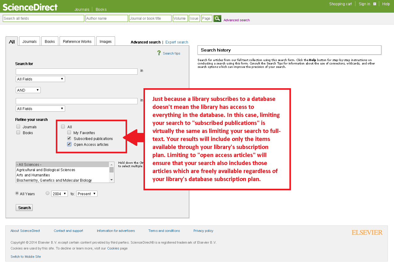Screen dimensions: 394x264
Task: Select the date range radio button
Action: tap(47, 193)
